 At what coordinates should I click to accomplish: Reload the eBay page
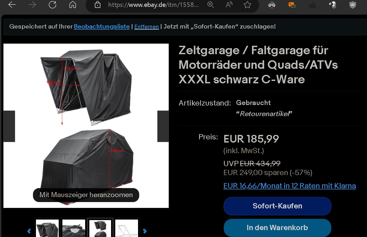click(53, 5)
